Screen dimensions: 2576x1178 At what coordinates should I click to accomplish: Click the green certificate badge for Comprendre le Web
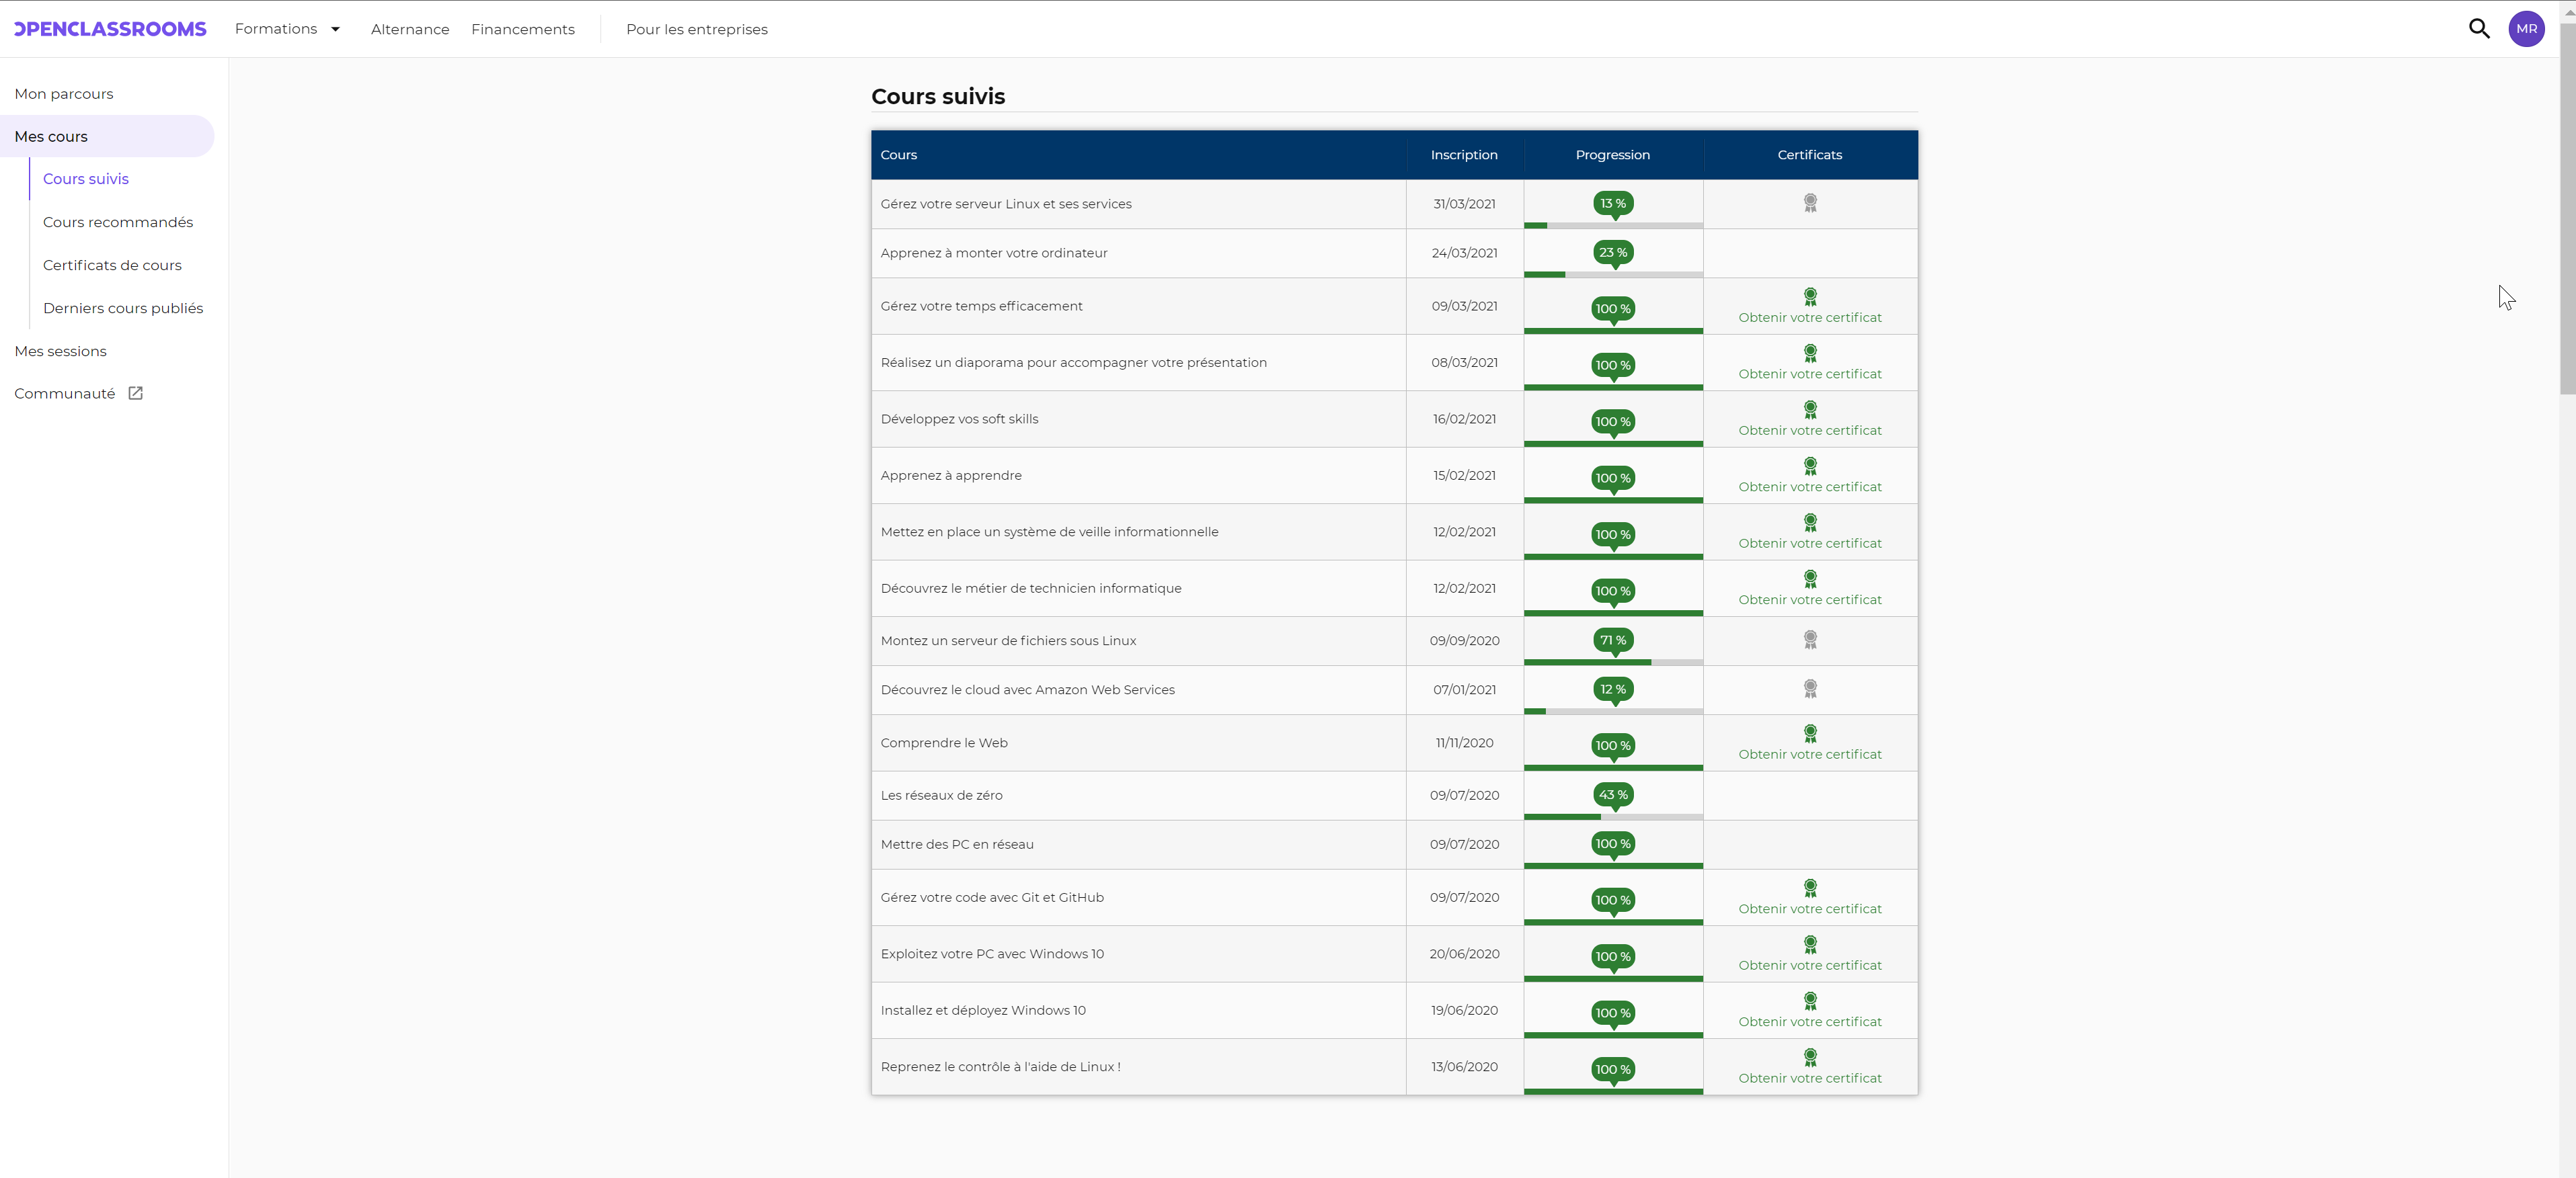coord(1809,733)
